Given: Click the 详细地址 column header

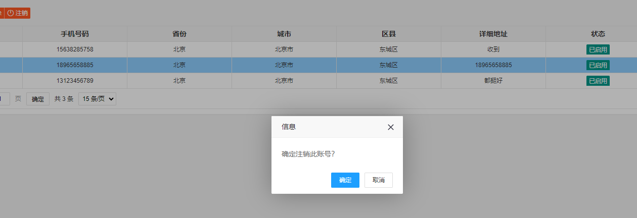Looking at the screenshot, I should click(x=493, y=34).
